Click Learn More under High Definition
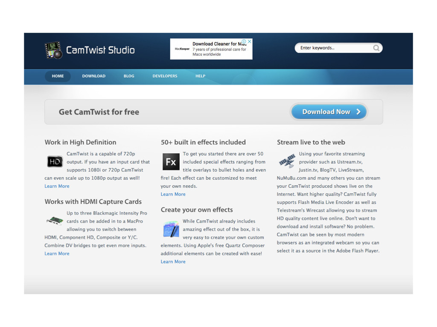Viewport: 437px width, 327px height. click(x=57, y=186)
